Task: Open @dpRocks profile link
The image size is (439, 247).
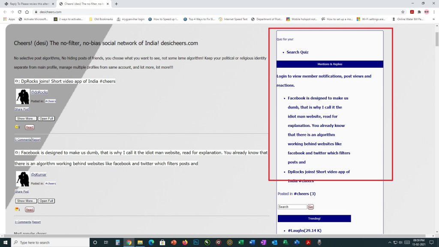Action: click(39, 92)
